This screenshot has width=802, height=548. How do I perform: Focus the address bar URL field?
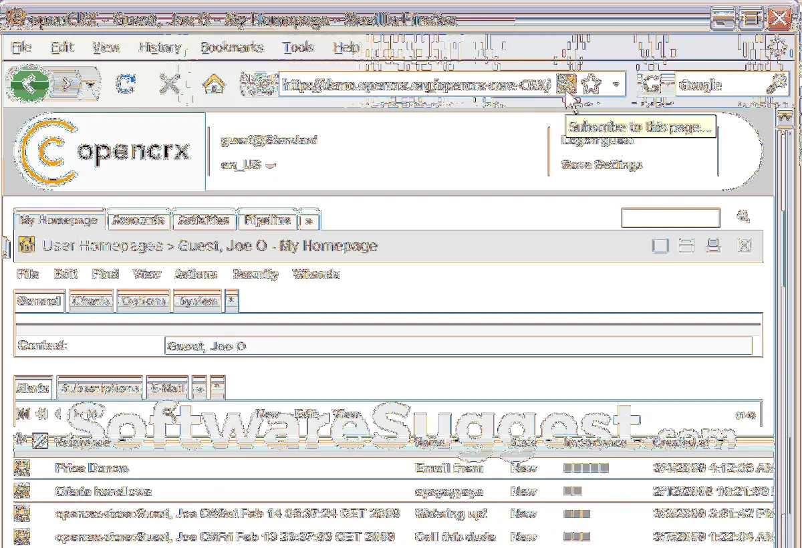[417, 85]
